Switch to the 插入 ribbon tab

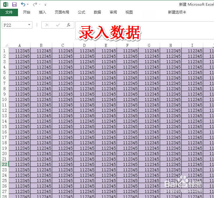pos(43,12)
